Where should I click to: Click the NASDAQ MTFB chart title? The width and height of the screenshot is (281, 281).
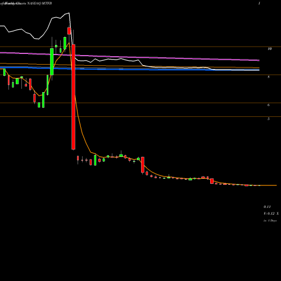[39, 3]
